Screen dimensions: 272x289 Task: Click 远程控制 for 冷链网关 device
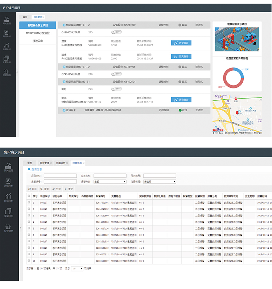(x=164, y=110)
